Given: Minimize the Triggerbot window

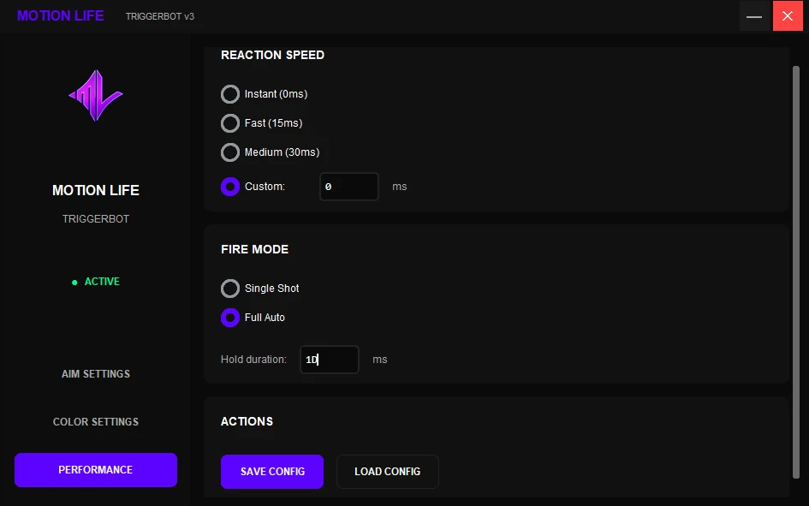Looking at the screenshot, I should [x=754, y=16].
